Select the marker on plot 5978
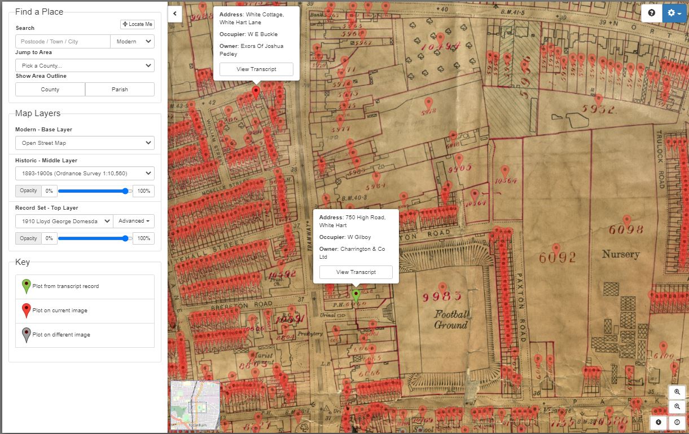The image size is (689, 434). (x=428, y=103)
